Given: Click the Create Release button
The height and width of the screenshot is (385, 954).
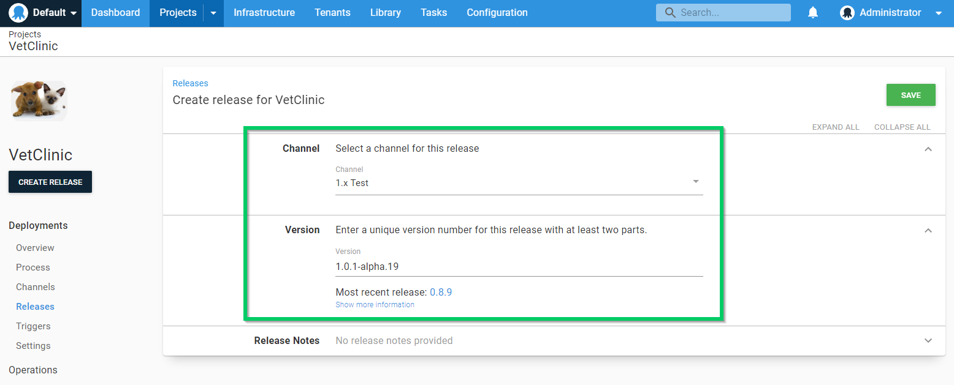Looking at the screenshot, I should [x=50, y=182].
